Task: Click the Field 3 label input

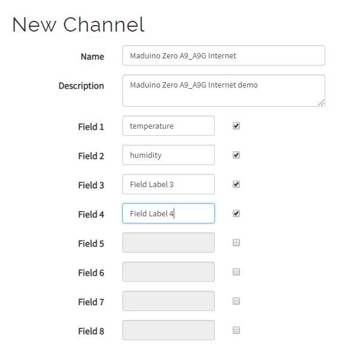Action: [168, 184]
